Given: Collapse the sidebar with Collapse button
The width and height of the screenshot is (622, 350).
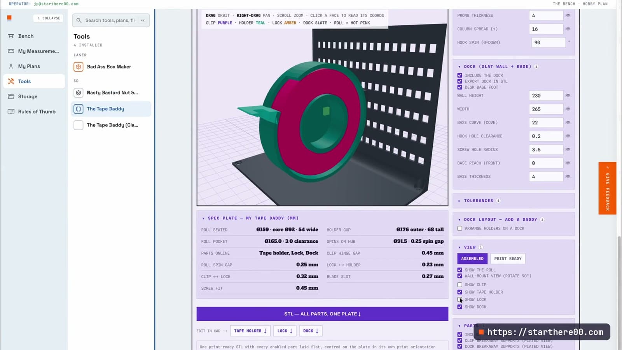Looking at the screenshot, I should pos(49,18).
